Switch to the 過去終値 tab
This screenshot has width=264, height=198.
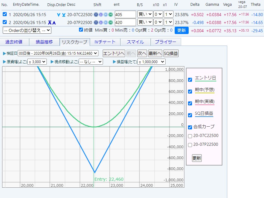(14, 42)
